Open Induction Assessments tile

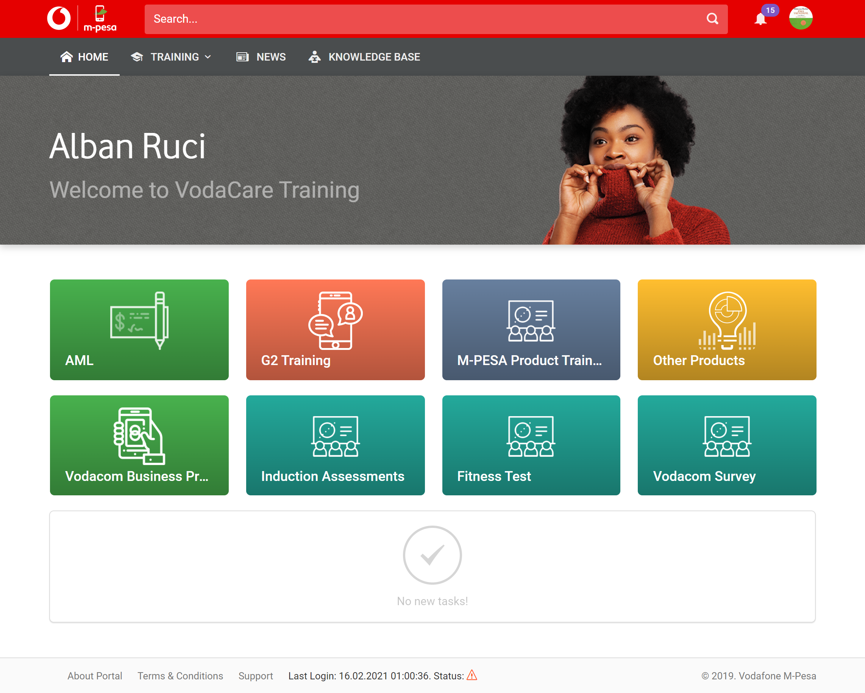click(335, 445)
